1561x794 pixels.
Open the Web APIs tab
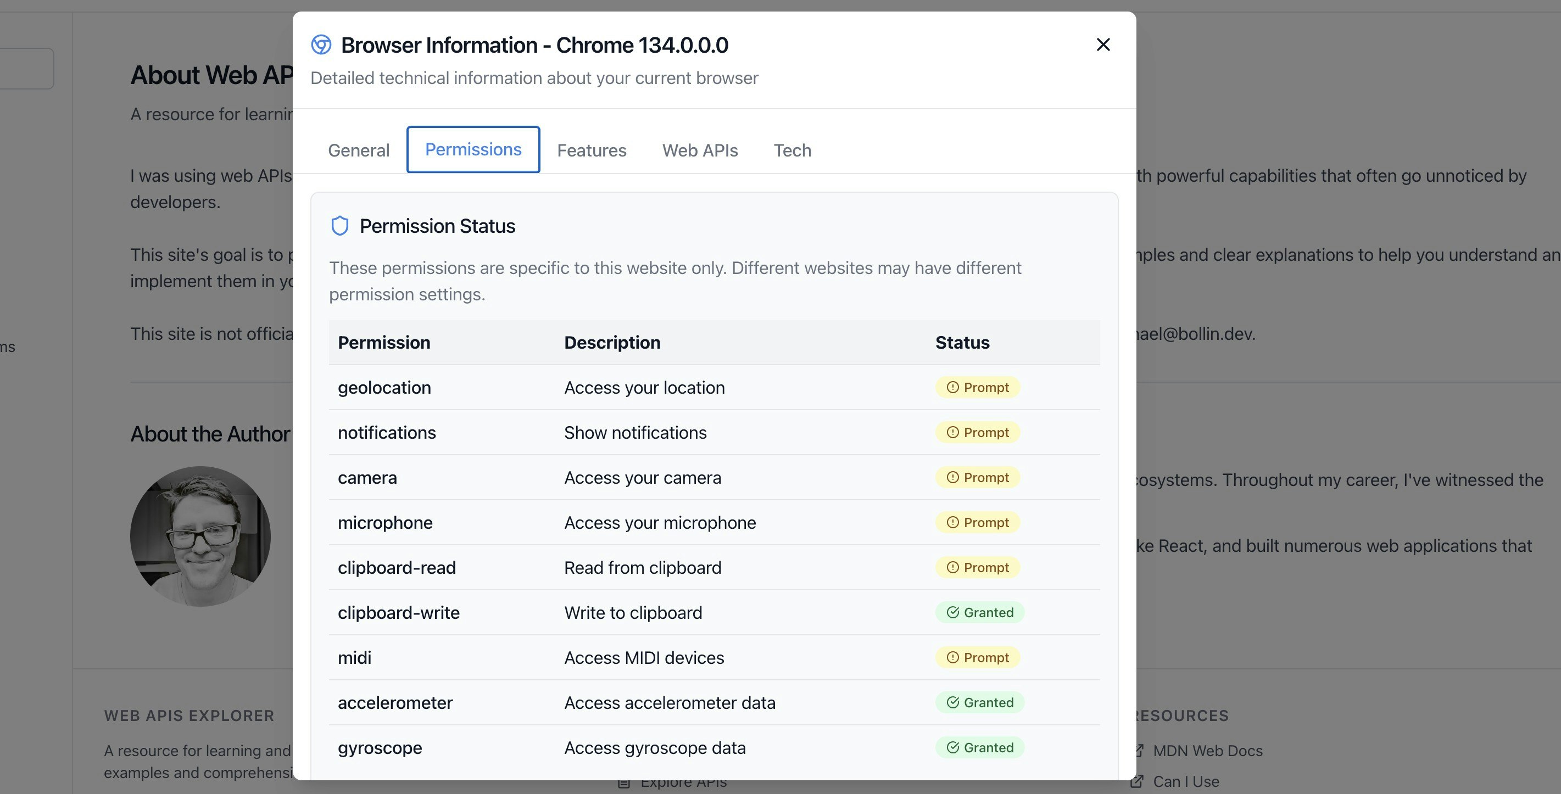[x=700, y=150]
